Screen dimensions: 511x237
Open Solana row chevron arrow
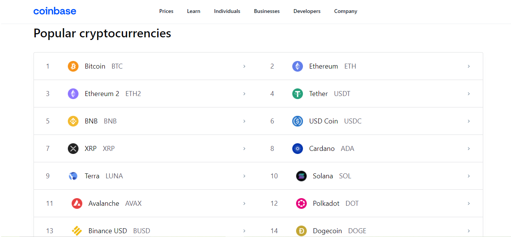[469, 176]
